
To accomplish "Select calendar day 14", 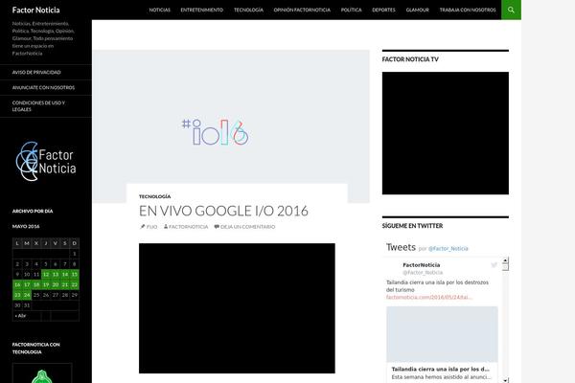I will point(65,274).
